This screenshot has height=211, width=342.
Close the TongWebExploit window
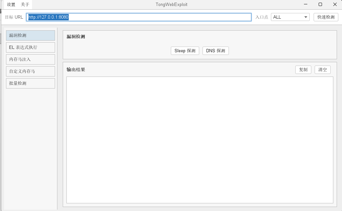tap(335, 4)
